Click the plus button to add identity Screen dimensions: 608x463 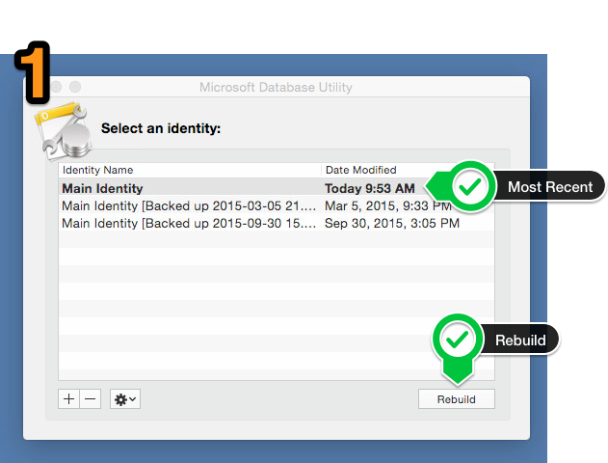(x=69, y=399)
